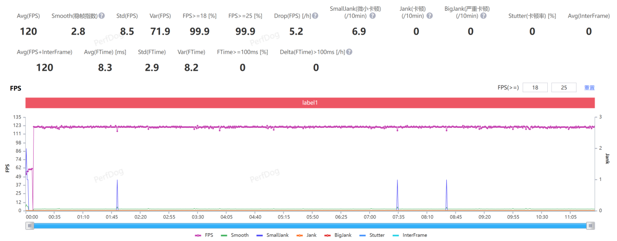Toggle BigJank series in chart legend
Screen dimensions: 617x241
coord(337,235)
